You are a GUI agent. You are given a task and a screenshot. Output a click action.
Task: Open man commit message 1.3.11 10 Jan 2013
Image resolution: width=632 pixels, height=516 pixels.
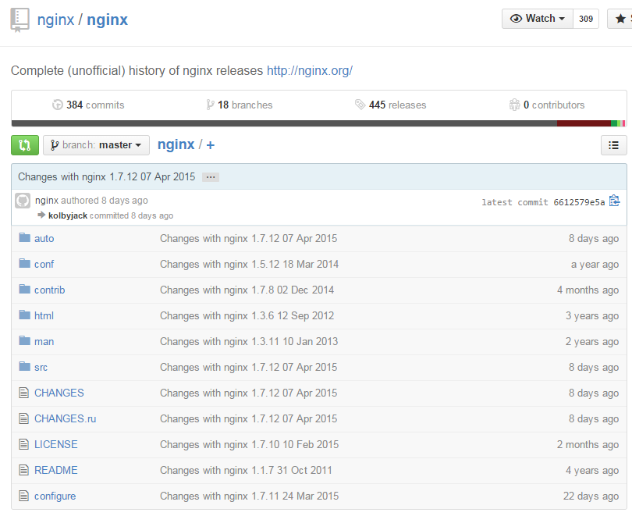(249, 341)
